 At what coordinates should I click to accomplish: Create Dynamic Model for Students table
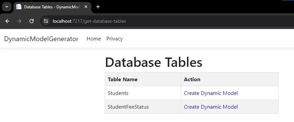point(211,93)
